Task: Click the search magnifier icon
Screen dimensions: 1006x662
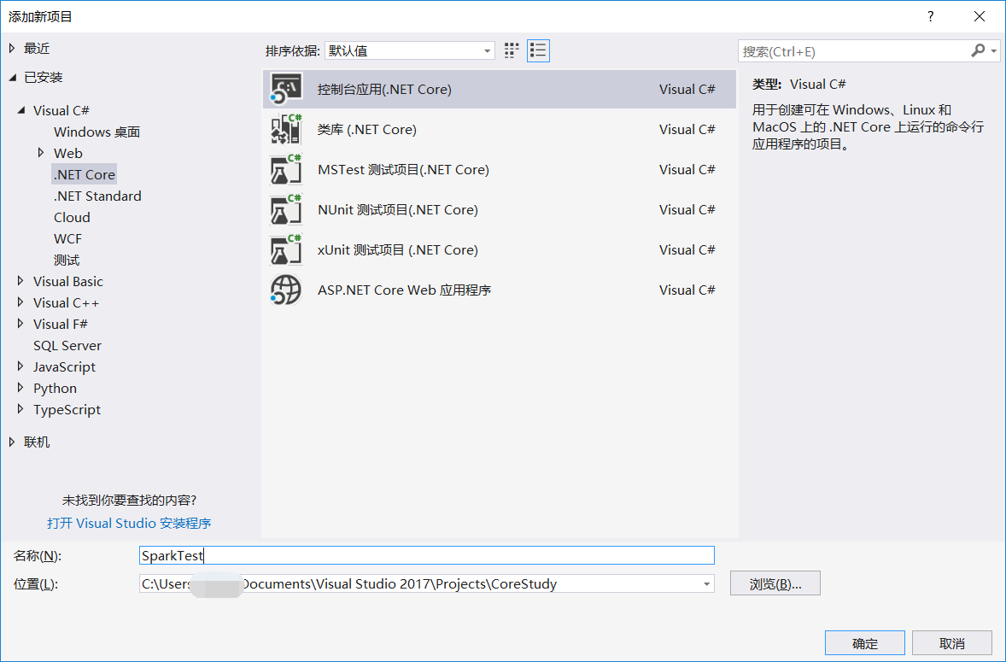Action: click(978, 50)
